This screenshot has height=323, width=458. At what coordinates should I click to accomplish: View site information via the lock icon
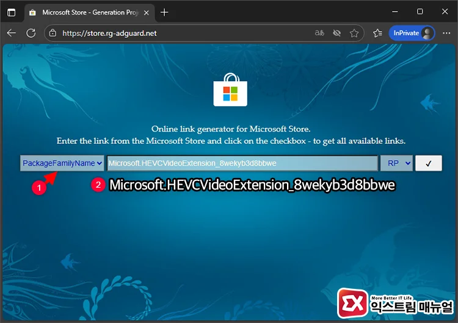click(53, 33)
